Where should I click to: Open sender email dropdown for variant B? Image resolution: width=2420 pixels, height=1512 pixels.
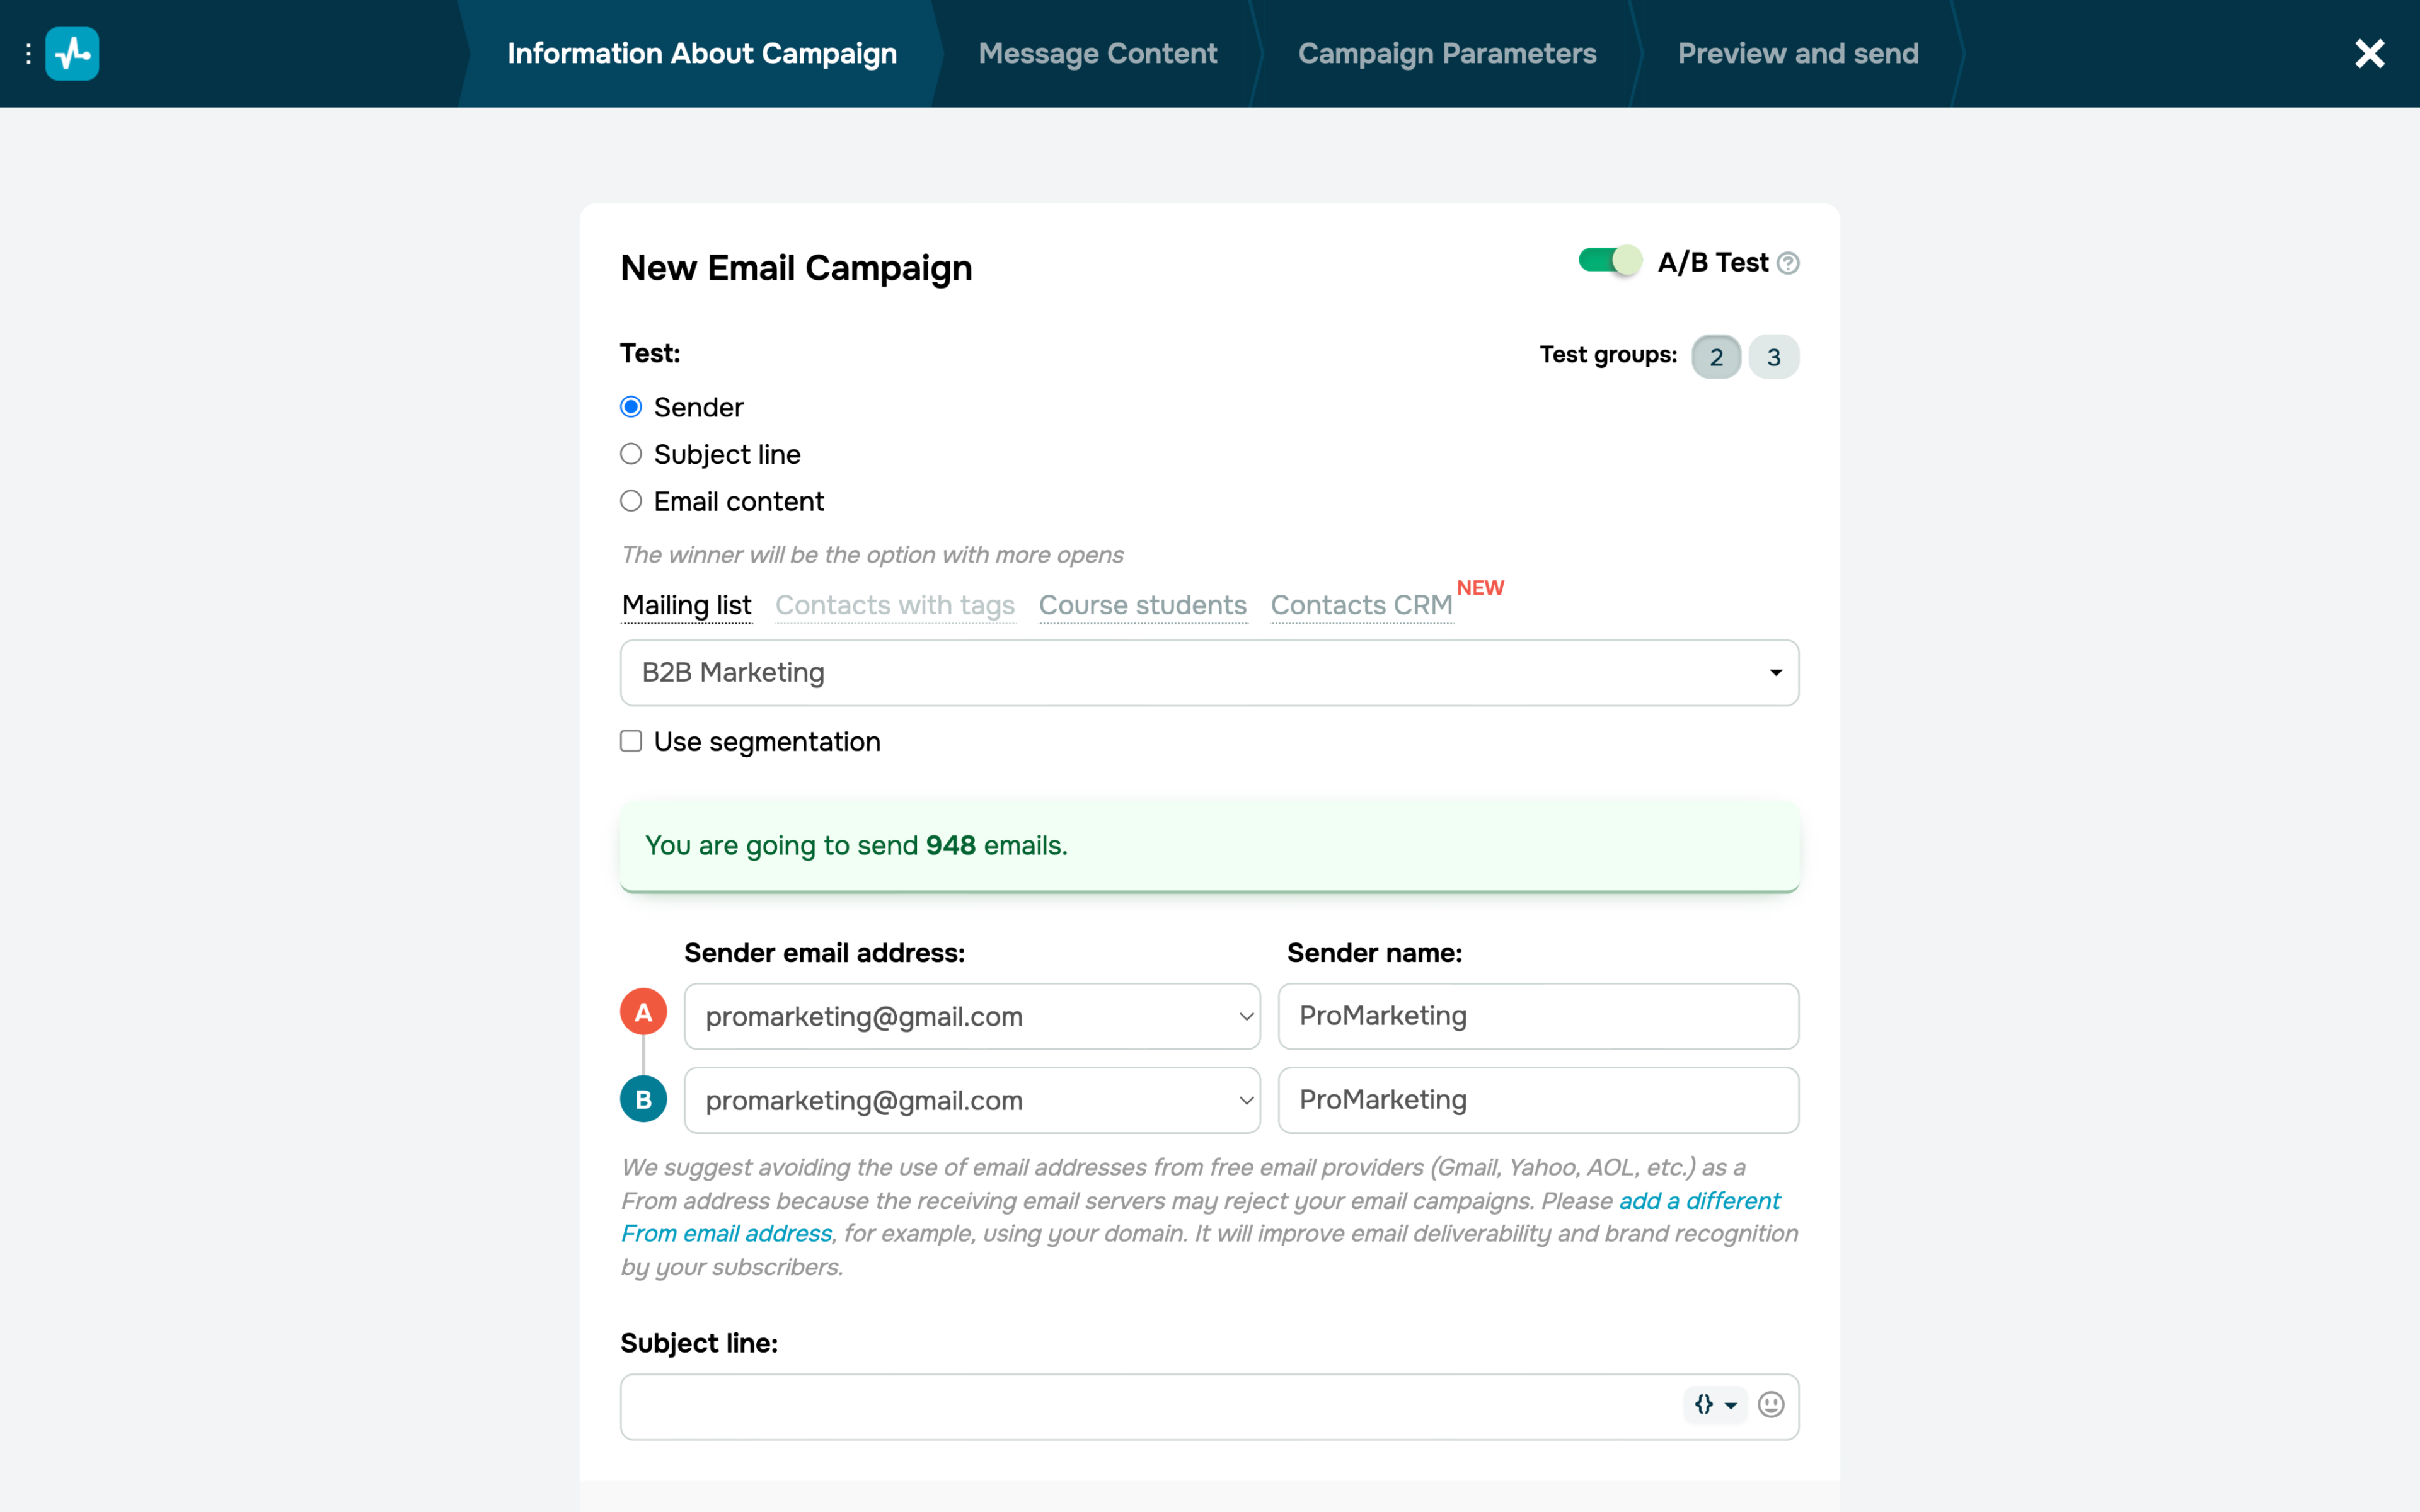pyautogui.click(x=971, y=1100)
